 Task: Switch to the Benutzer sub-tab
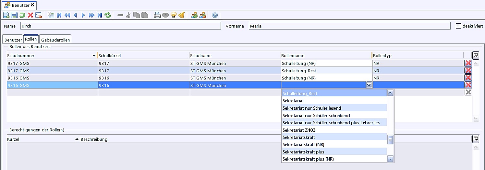pos(13,40)
